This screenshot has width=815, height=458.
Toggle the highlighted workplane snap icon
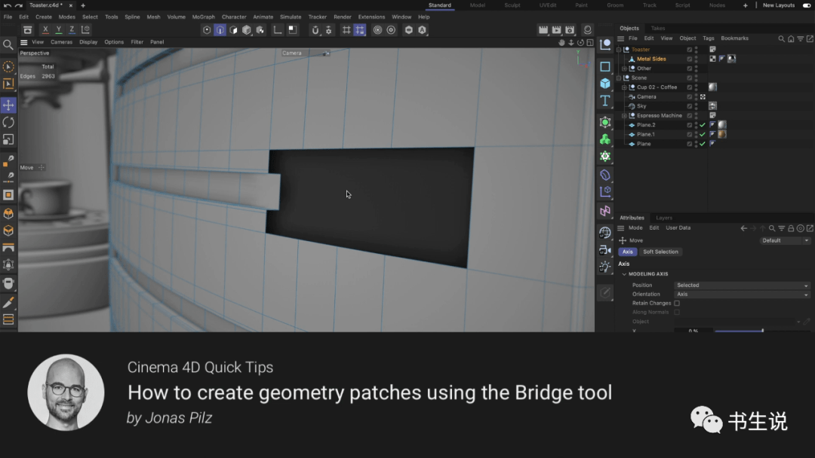(x=360, y=30)
